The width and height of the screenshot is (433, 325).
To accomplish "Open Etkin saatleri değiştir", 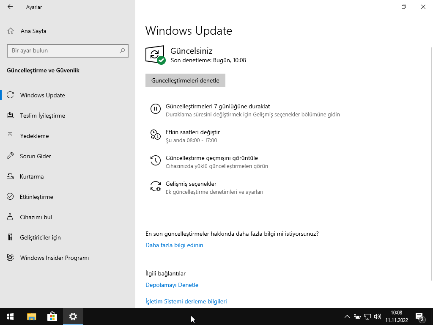I will point(193,132).
